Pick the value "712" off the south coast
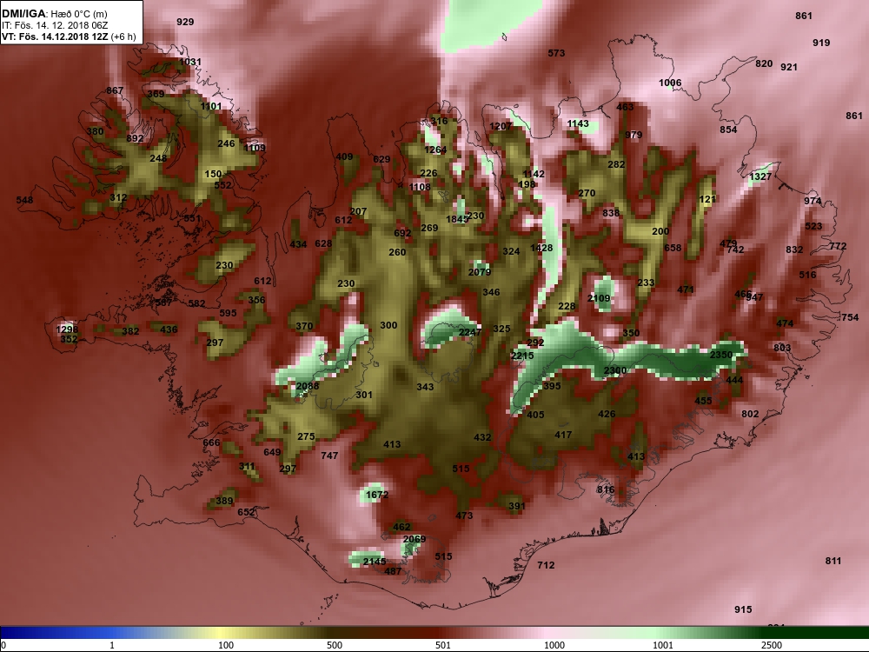 coord(546,565)
